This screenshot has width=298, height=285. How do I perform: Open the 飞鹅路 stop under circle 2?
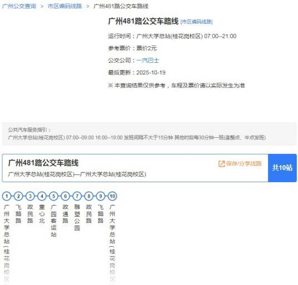pos(18,214)
